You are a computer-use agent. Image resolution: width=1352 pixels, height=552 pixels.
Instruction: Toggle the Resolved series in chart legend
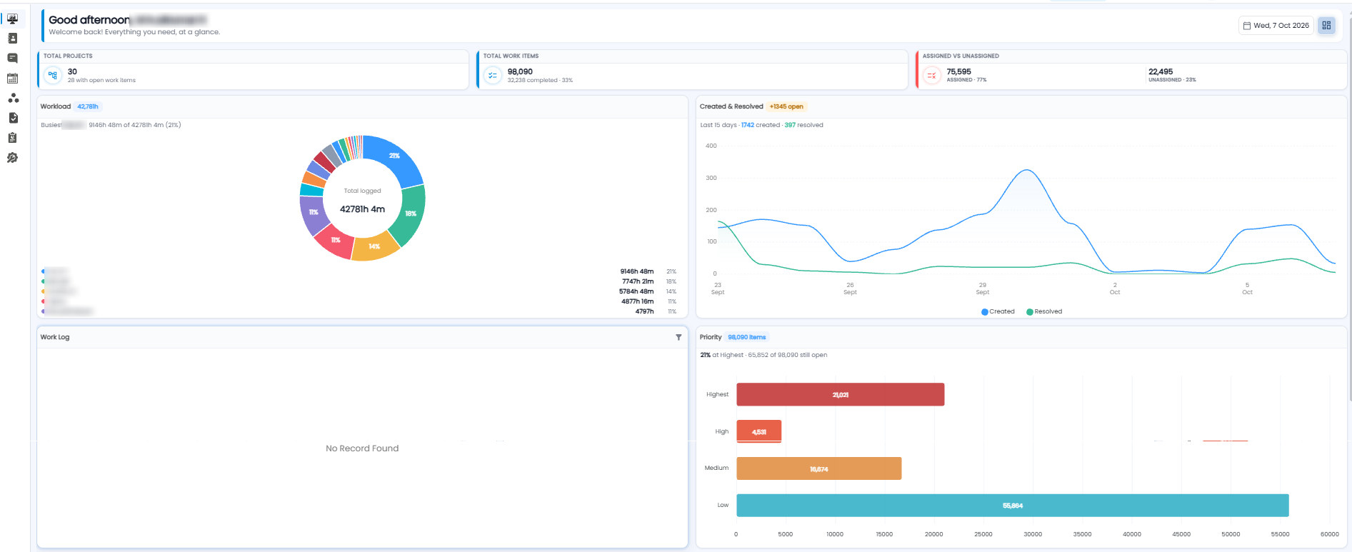point(1044,311)
